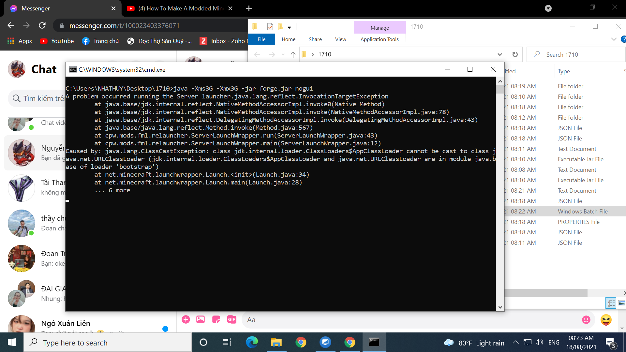Click the pink plus icon in composer

tap(186, 320)
